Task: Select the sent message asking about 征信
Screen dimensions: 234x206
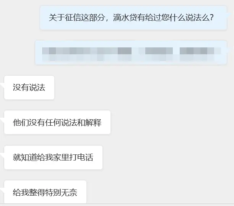Action: (133, 18)
